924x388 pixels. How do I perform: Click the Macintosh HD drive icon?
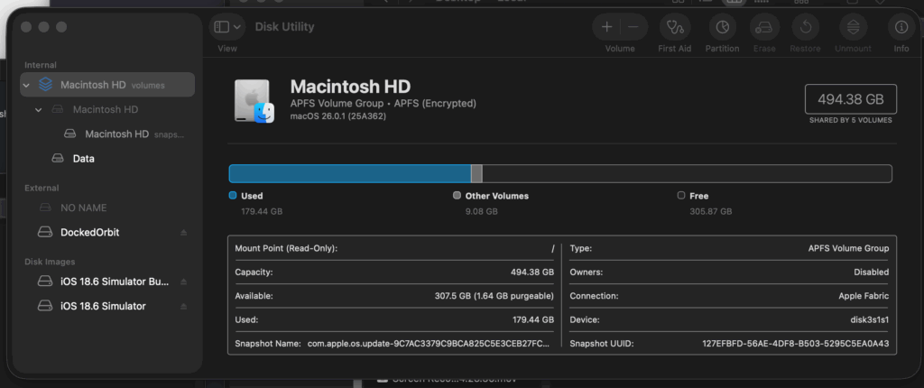254,101
